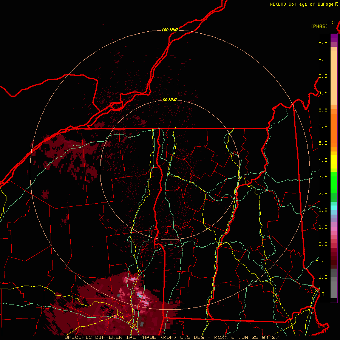
Task: Click the 8.2 legend value
Action: pos(323,76)
